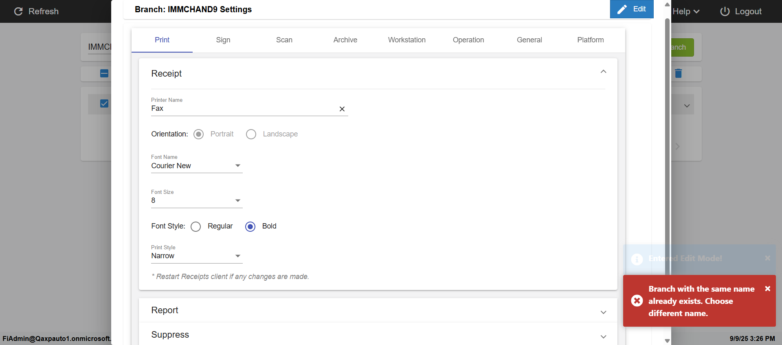The height and width of the screenshot is (345, 782).
Task: Click the pencil Edit button
Action: click(x=631, y=9)
